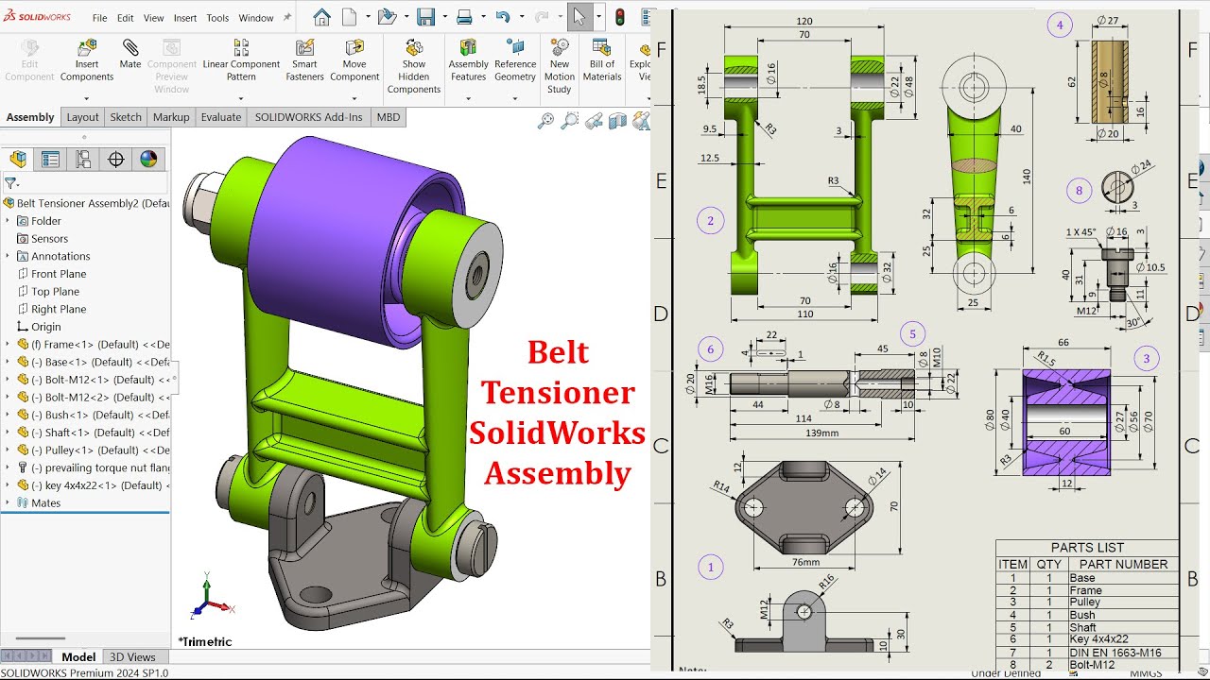Viewport: 1210px width, 680px height.
Task: Print using the printer icon
Action: coord(464,17)
